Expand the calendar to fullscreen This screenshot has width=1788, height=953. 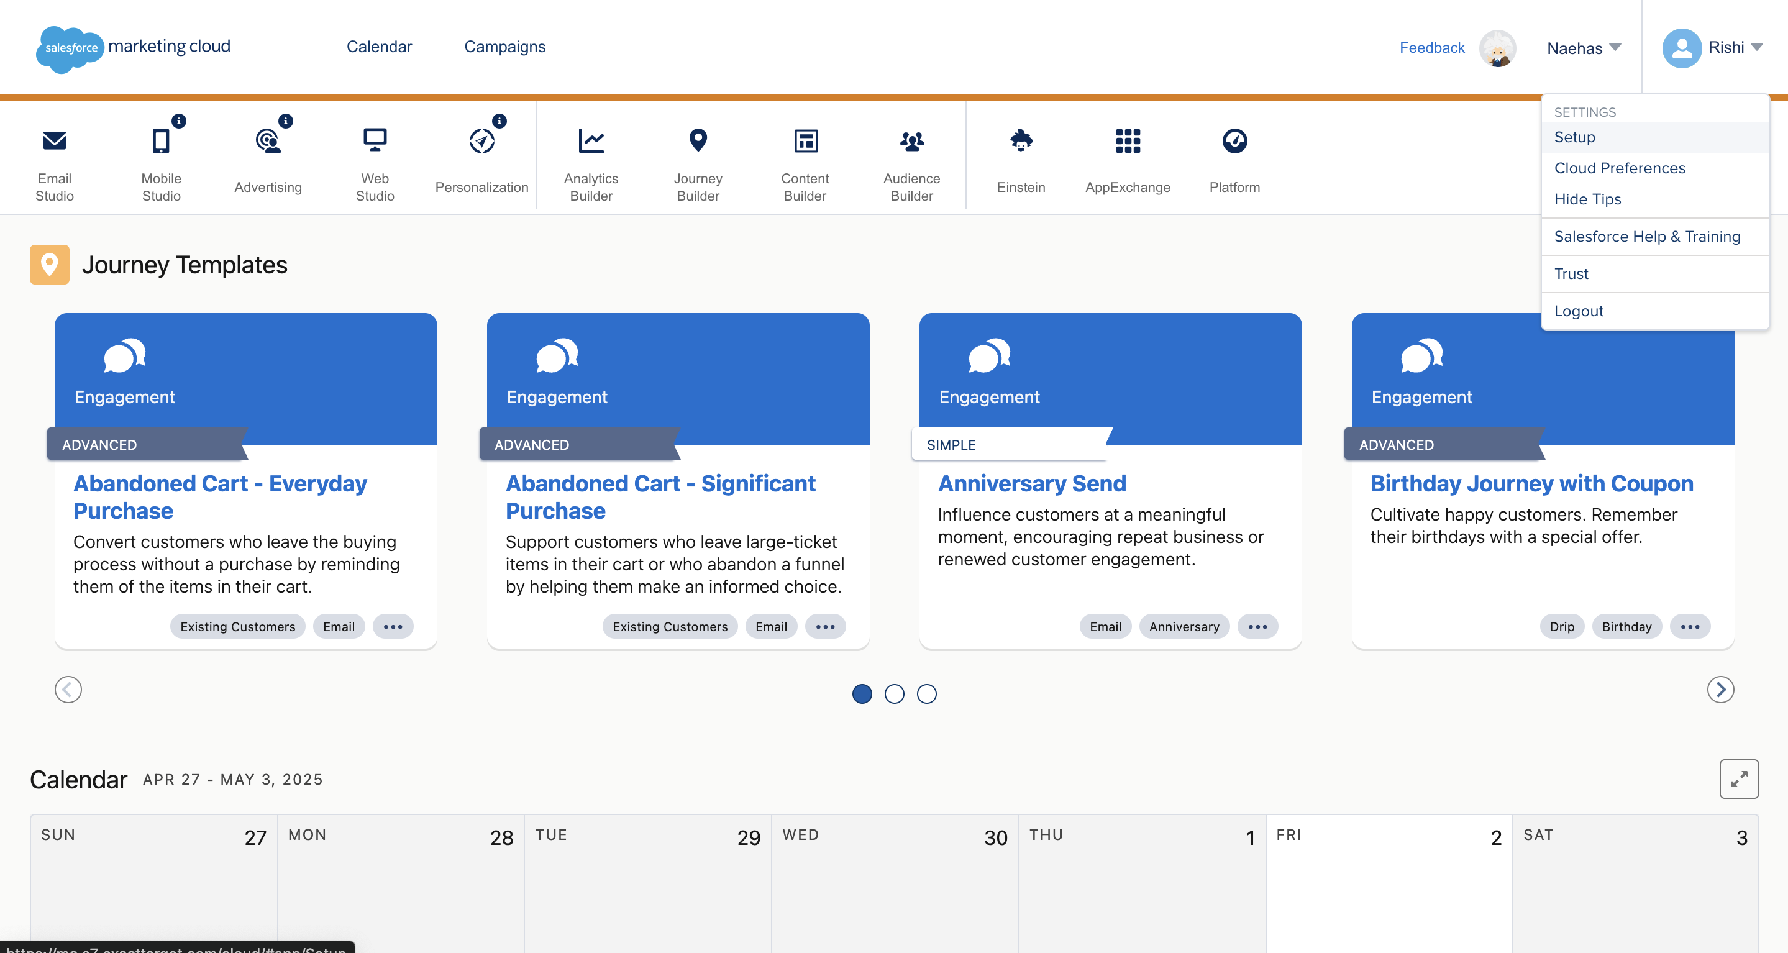[x=1739, y=780]
